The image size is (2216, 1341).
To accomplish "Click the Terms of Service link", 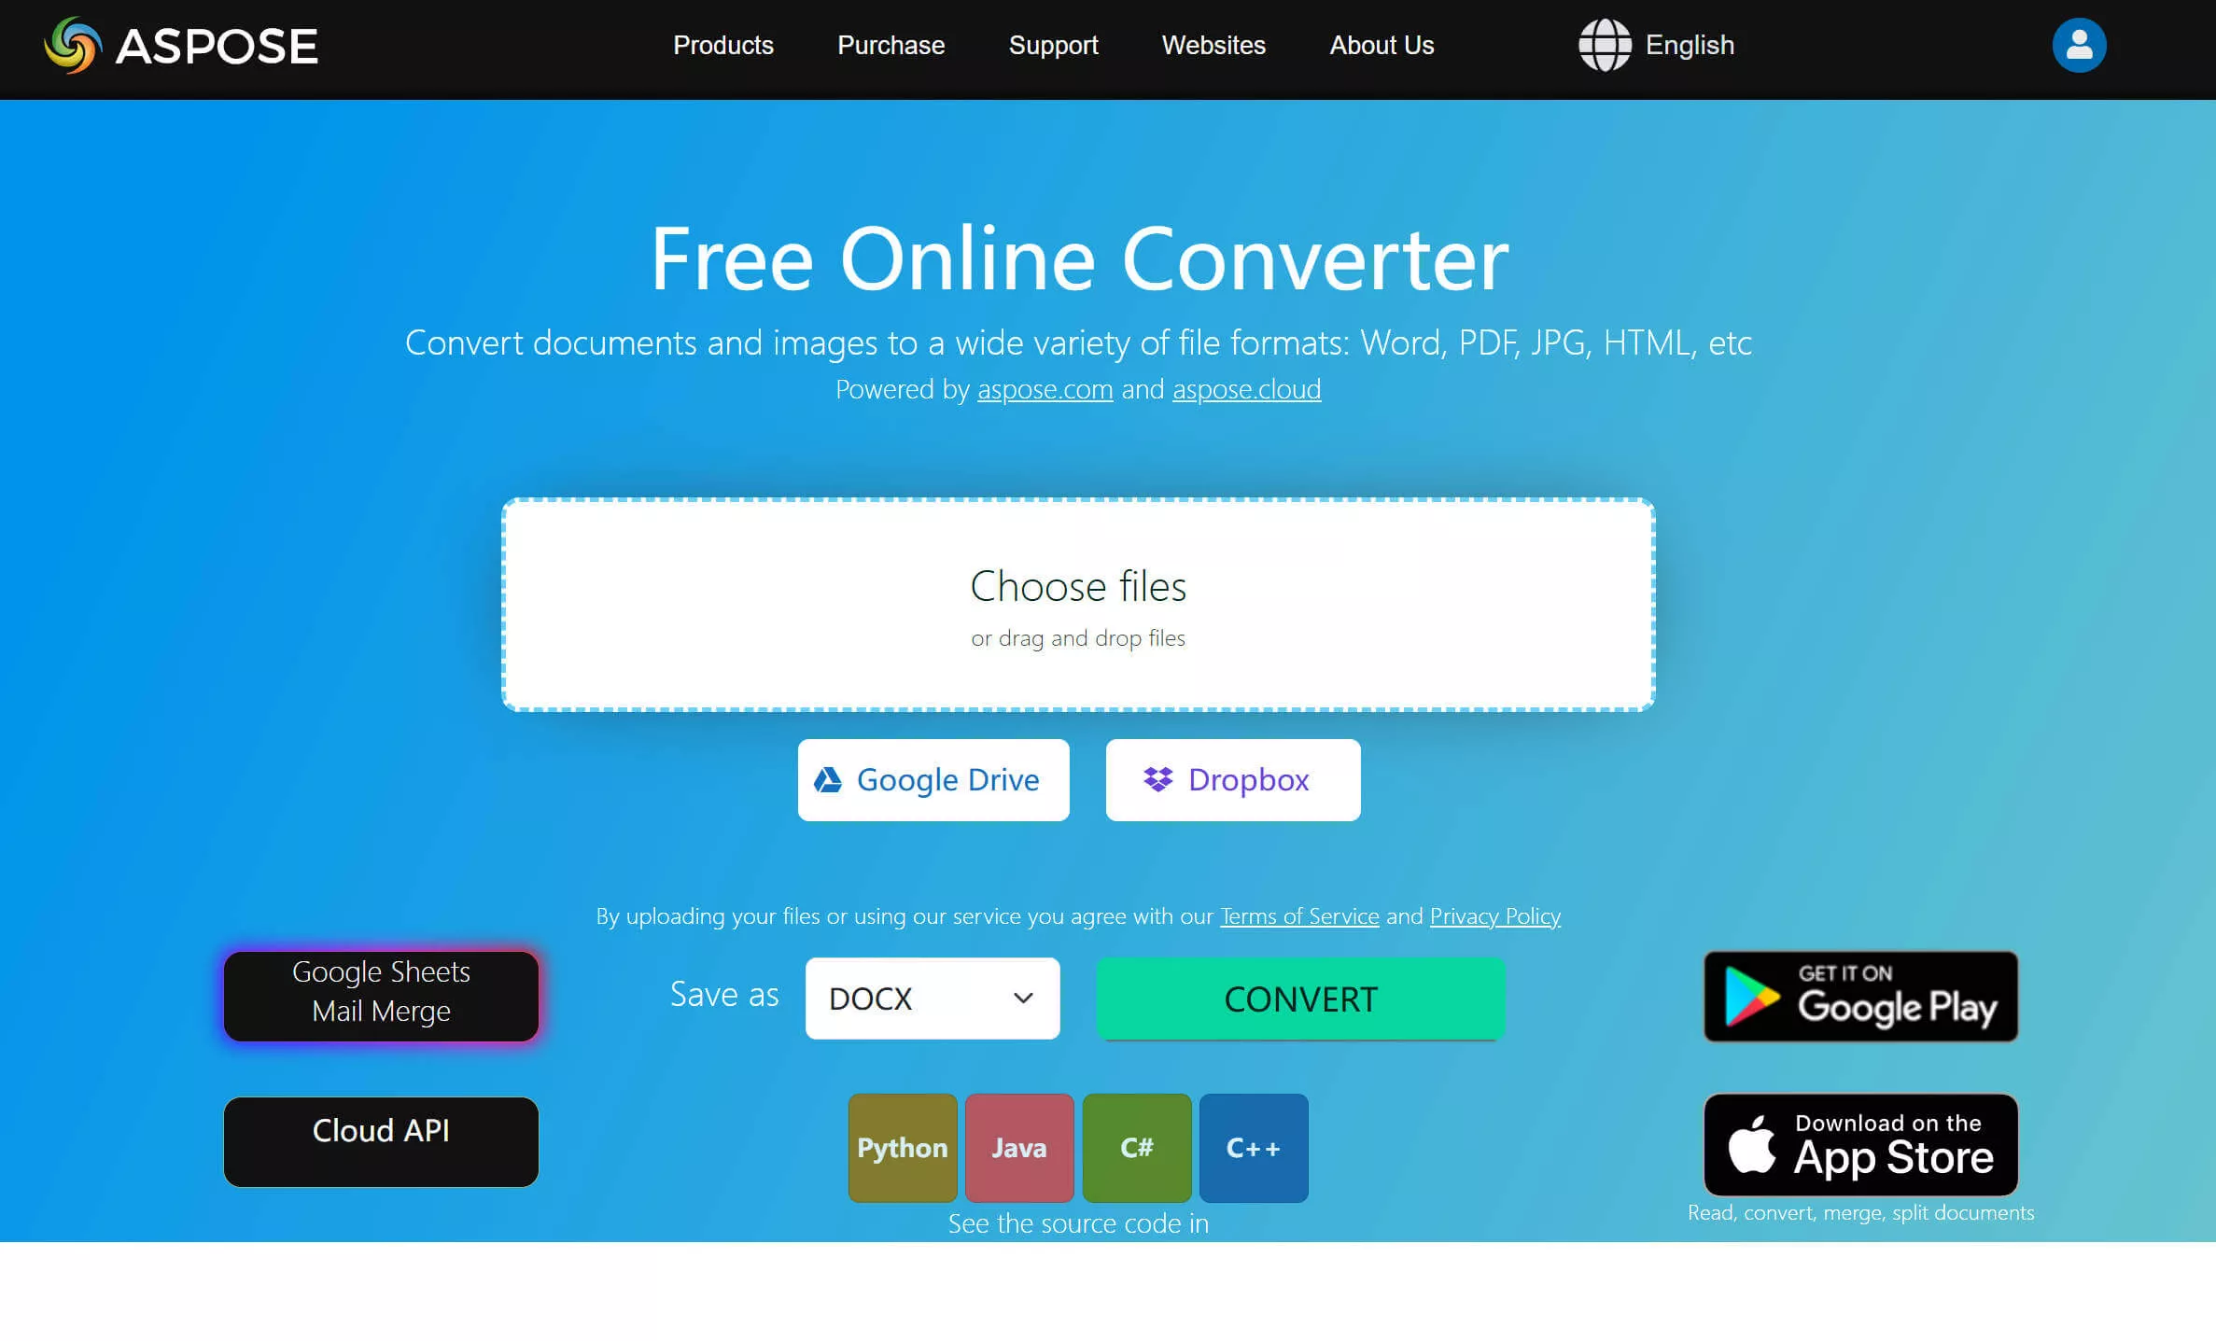I will pos(1297,915).
